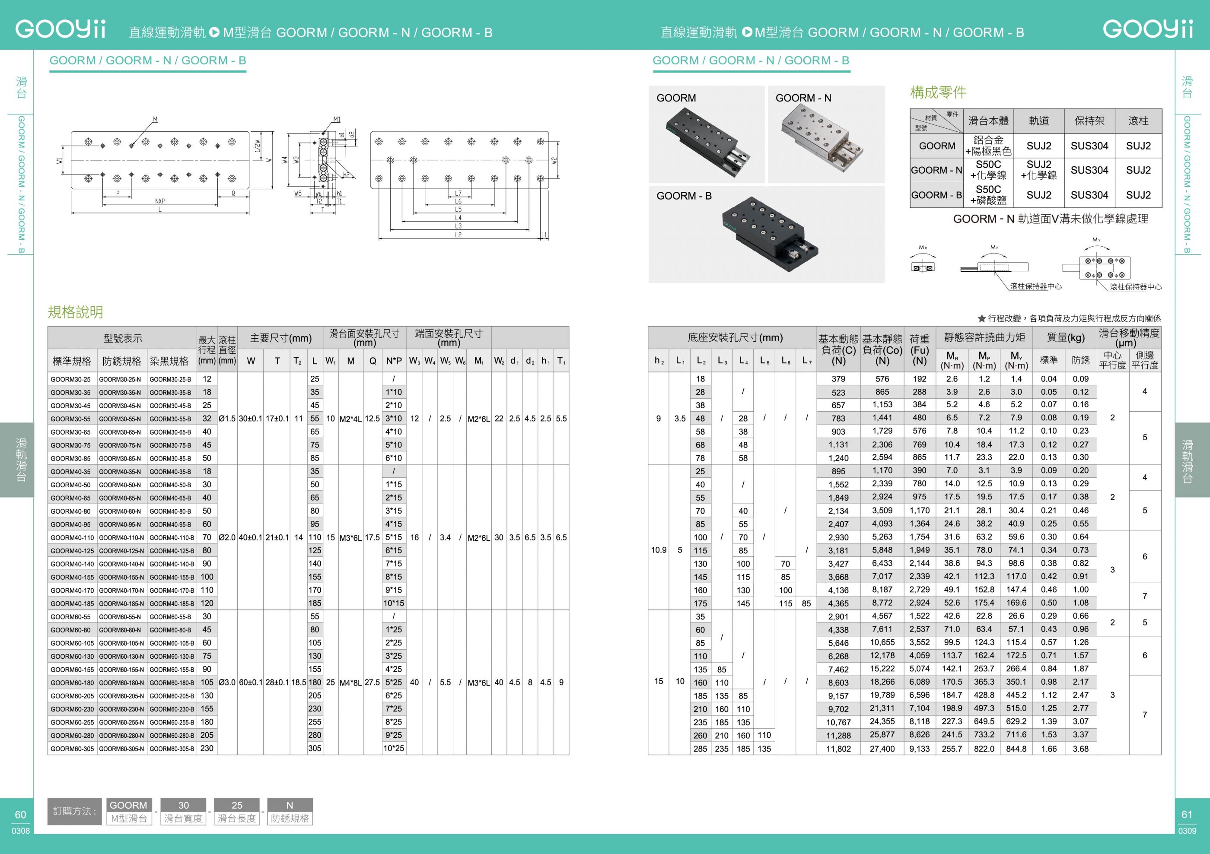Screen dimensions: 1210x854
Task: Select the GOORM30-85-B model cell
Action: click(171, 458)
